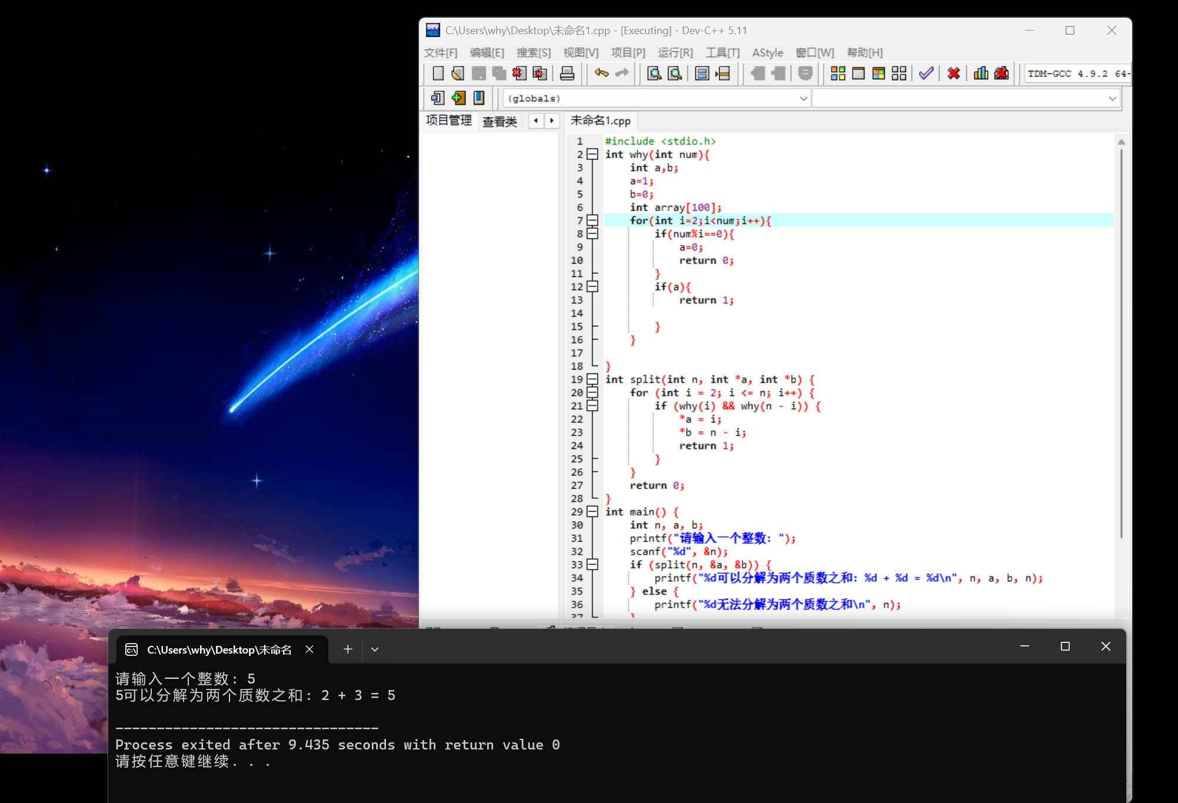The width and height of the screenshot is (1178, 803).
Task: Click the Find magnifier icon
Action: (654, 74)
